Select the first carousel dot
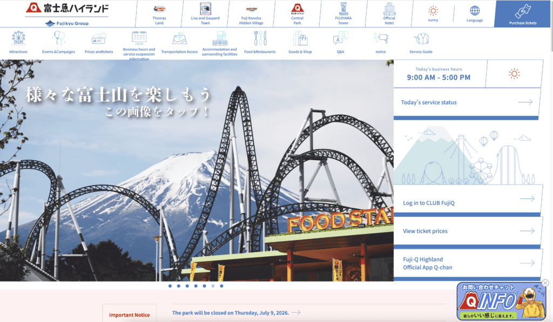The height and width of the screenshot is (322, 553). [x=170, y=286]
